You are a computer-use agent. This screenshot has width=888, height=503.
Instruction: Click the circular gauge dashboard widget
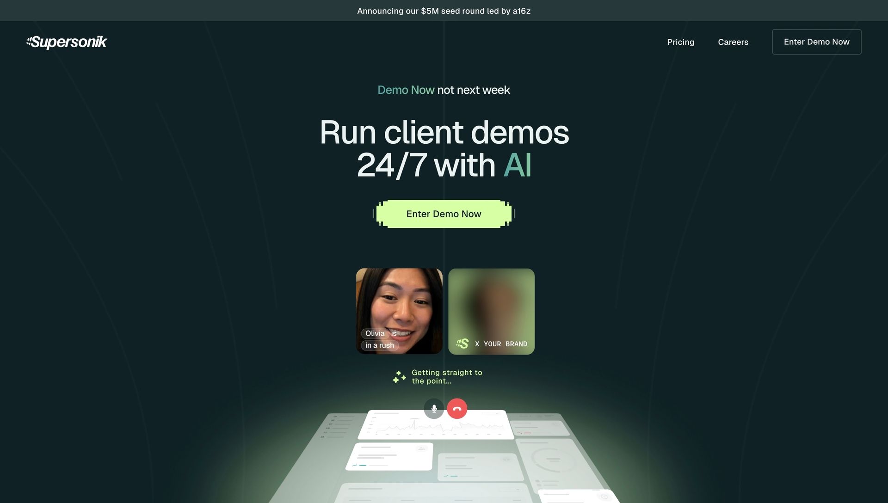tap(553, 459)
